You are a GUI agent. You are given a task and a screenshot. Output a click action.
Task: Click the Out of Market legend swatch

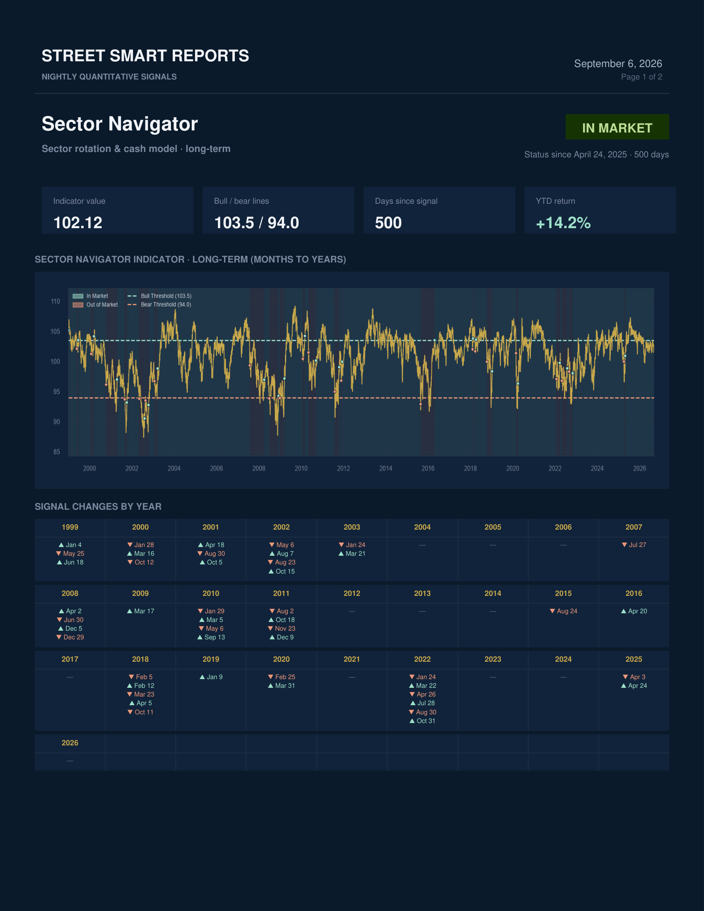point(78,305)
